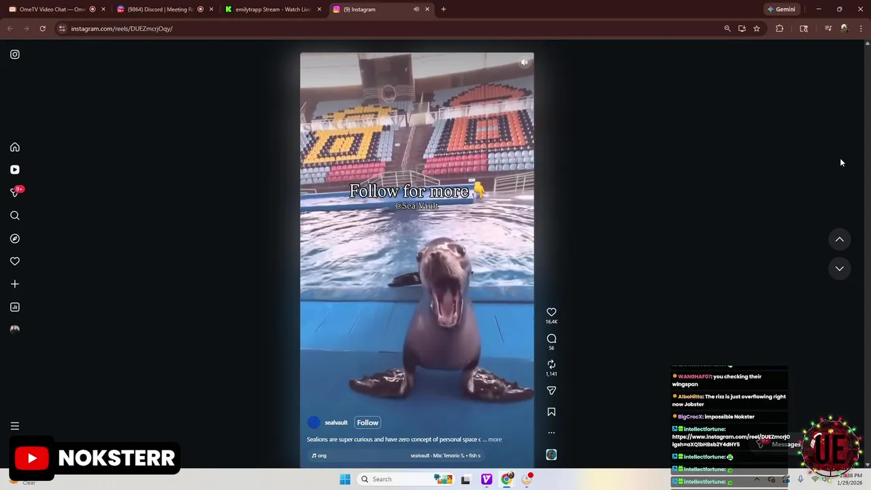Viewport: 871px width, 490px height.
Task: Go to the previous reel with up chevron
Action: pyautogui.click(x=840, y=240)
